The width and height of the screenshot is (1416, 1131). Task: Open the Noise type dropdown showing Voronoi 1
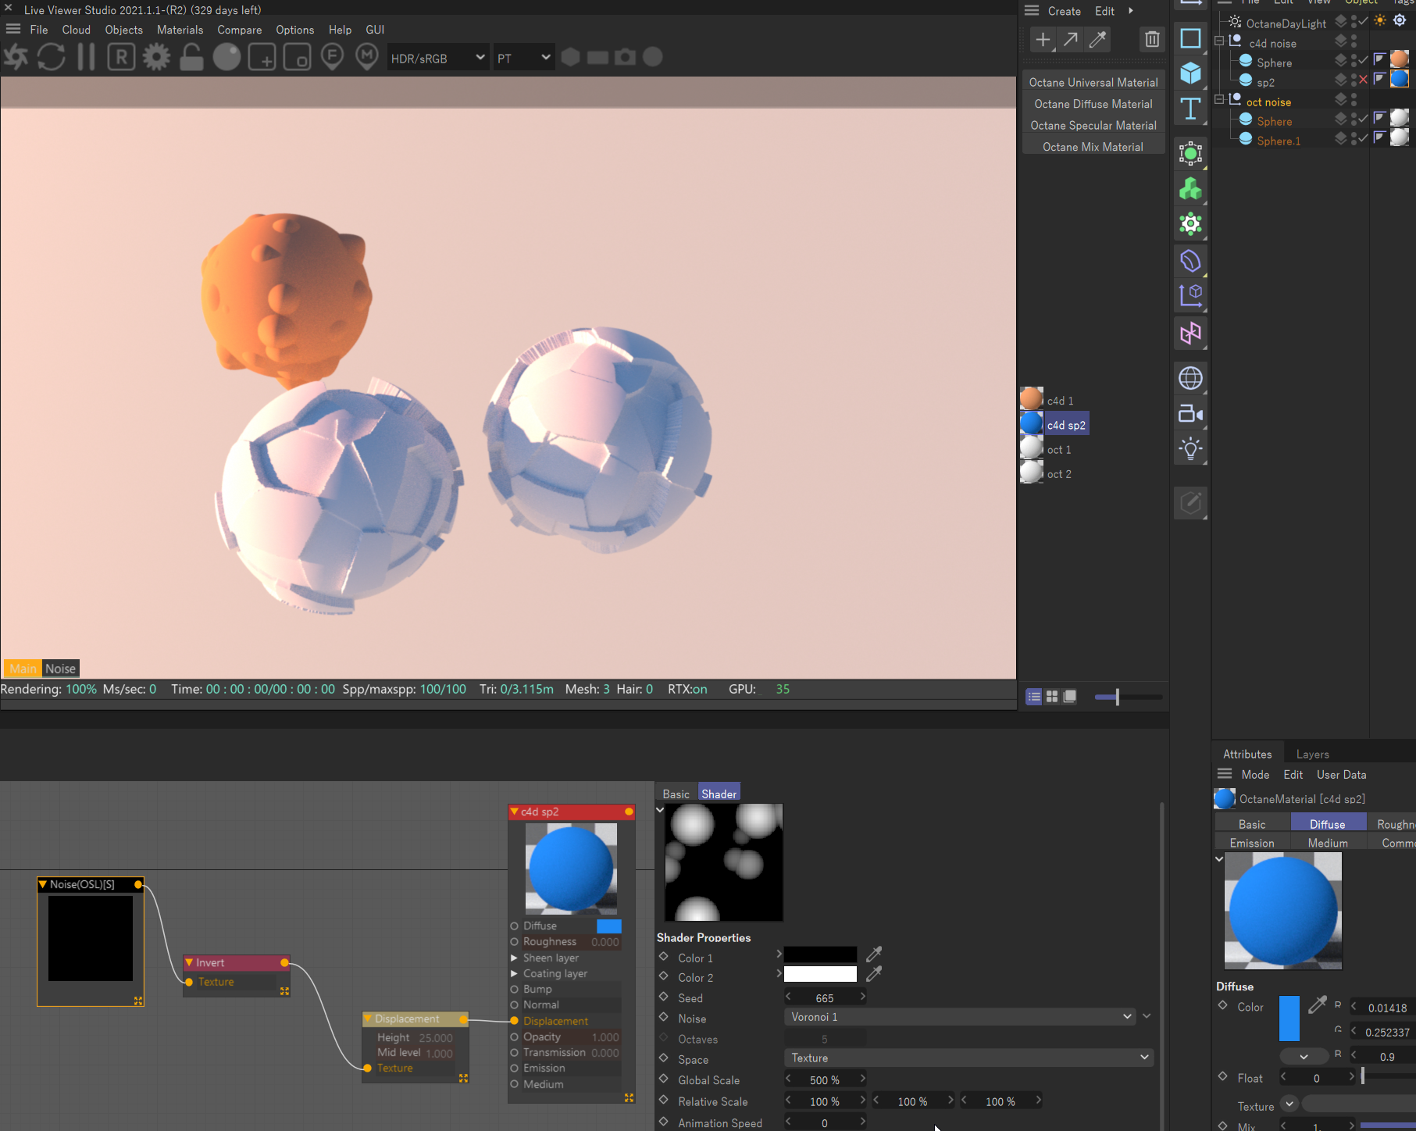point(960,1017)
